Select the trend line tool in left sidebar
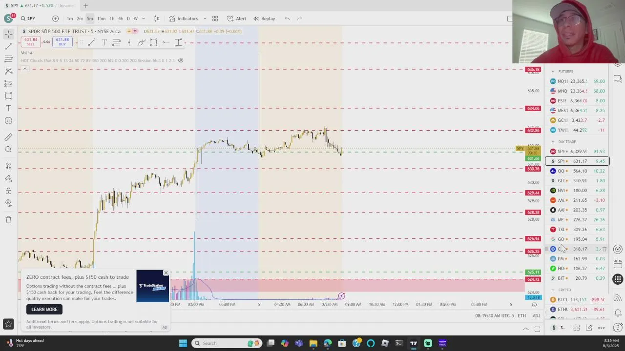The width and height of the screenshot is (625, 351). pyautogui.click(x=8, y=46)
